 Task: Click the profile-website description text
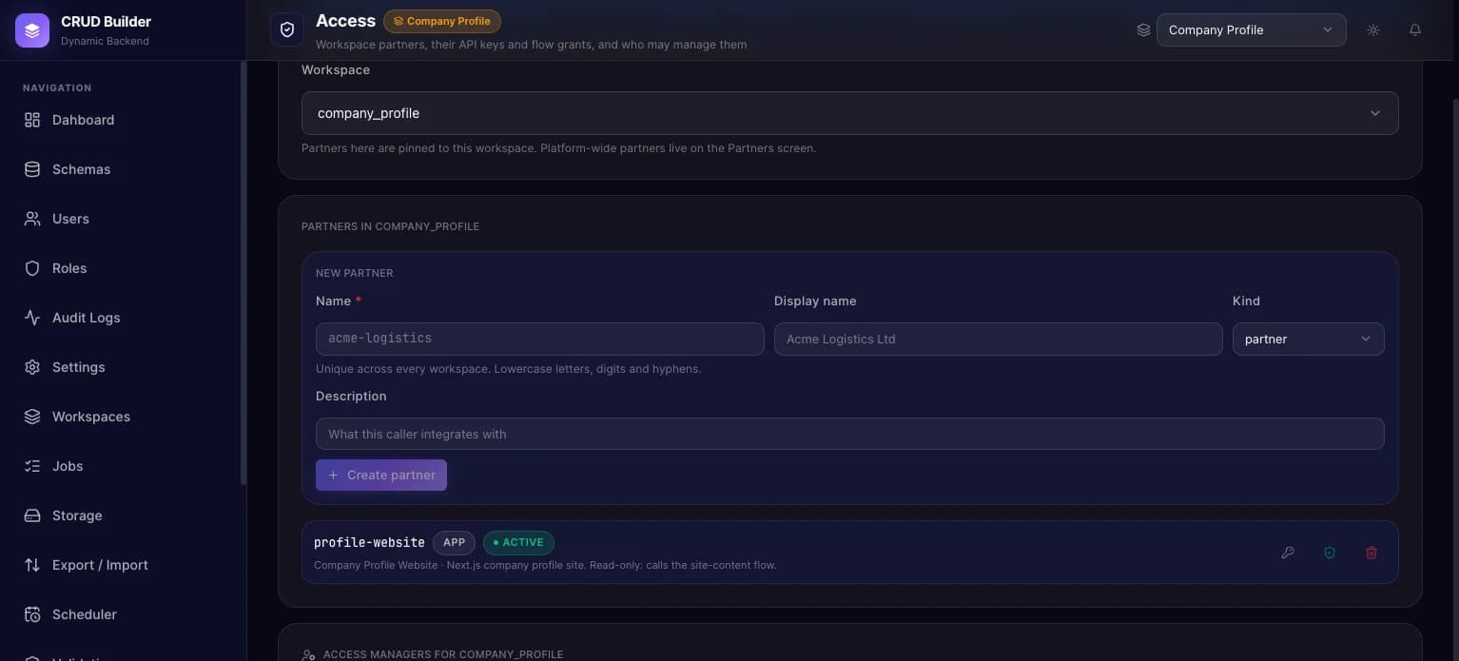(545, 565)
